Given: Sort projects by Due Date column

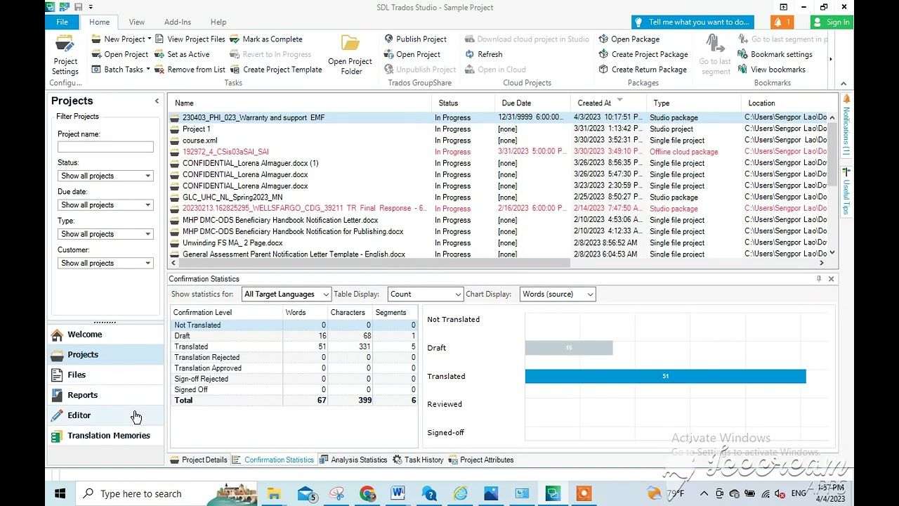Looking at the screenshot, I should click(534, 103).
